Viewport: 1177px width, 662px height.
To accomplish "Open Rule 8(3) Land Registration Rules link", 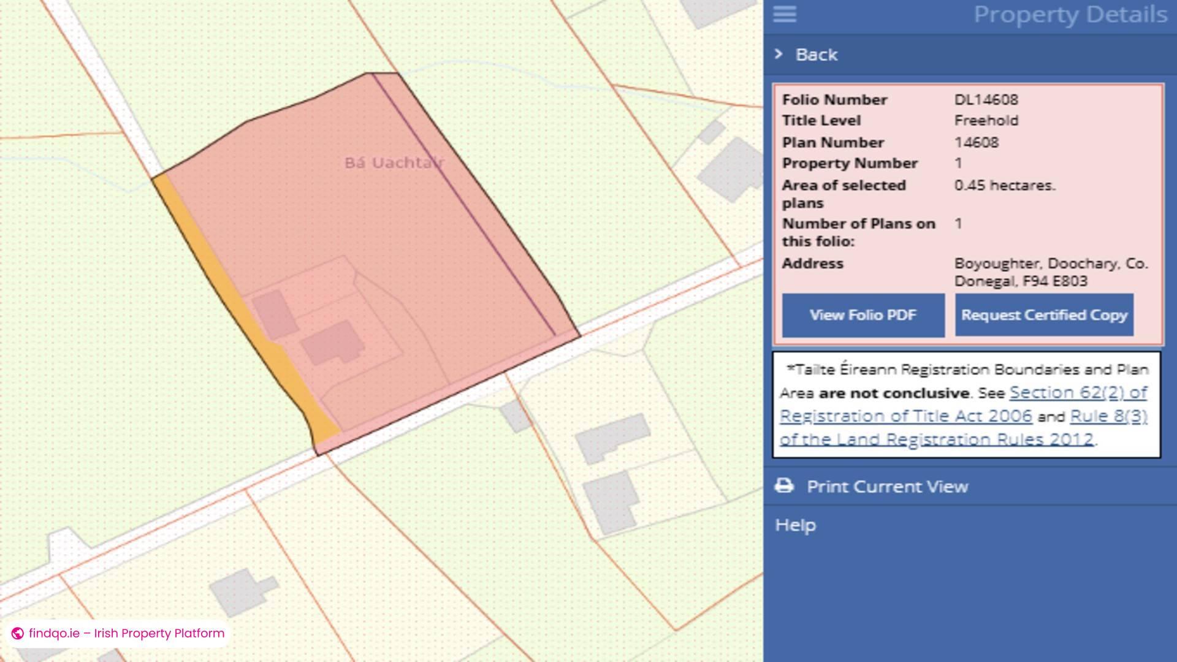I will coord(1108,416).
